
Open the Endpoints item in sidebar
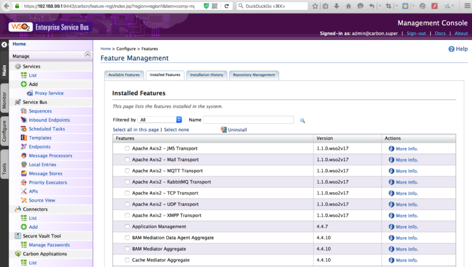click(x=40, y=147)
